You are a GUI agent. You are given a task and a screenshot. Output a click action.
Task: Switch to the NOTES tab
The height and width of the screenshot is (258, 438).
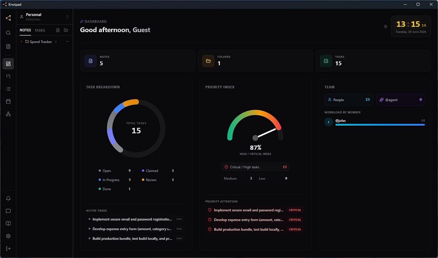point(25,30)
